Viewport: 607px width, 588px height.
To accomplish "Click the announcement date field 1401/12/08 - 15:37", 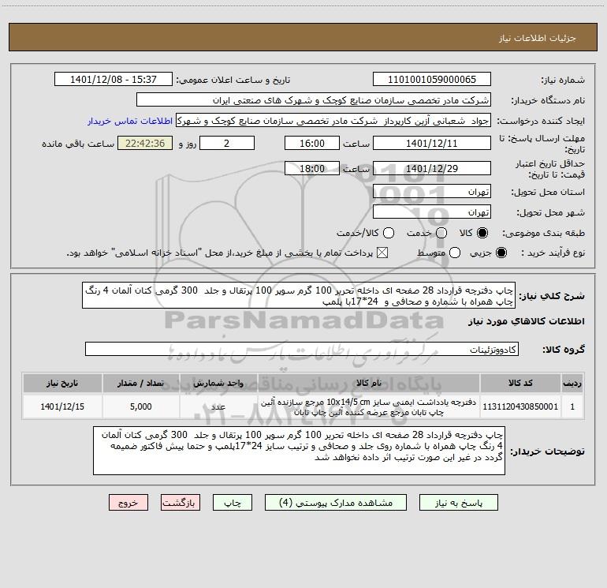I will (x=114, y=80).
